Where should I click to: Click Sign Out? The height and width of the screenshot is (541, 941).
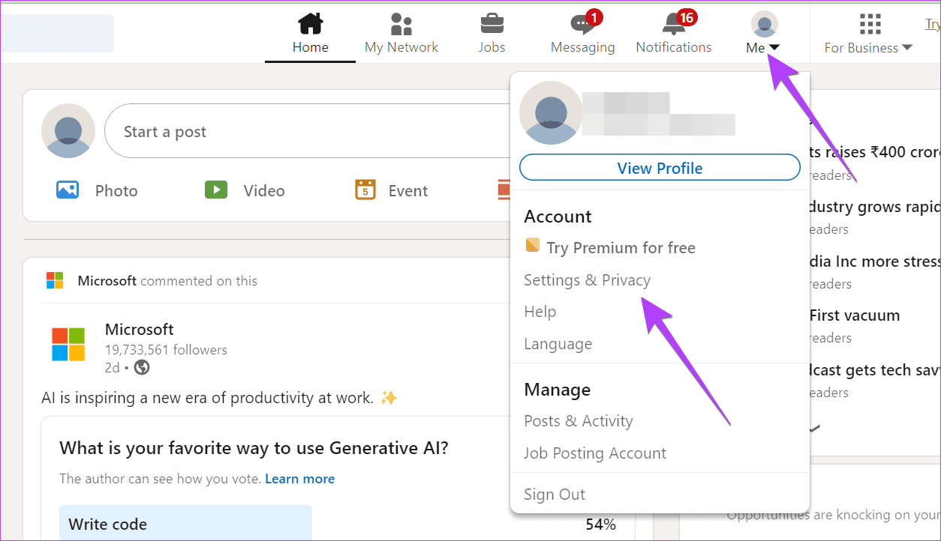click(x=555, y=495)
